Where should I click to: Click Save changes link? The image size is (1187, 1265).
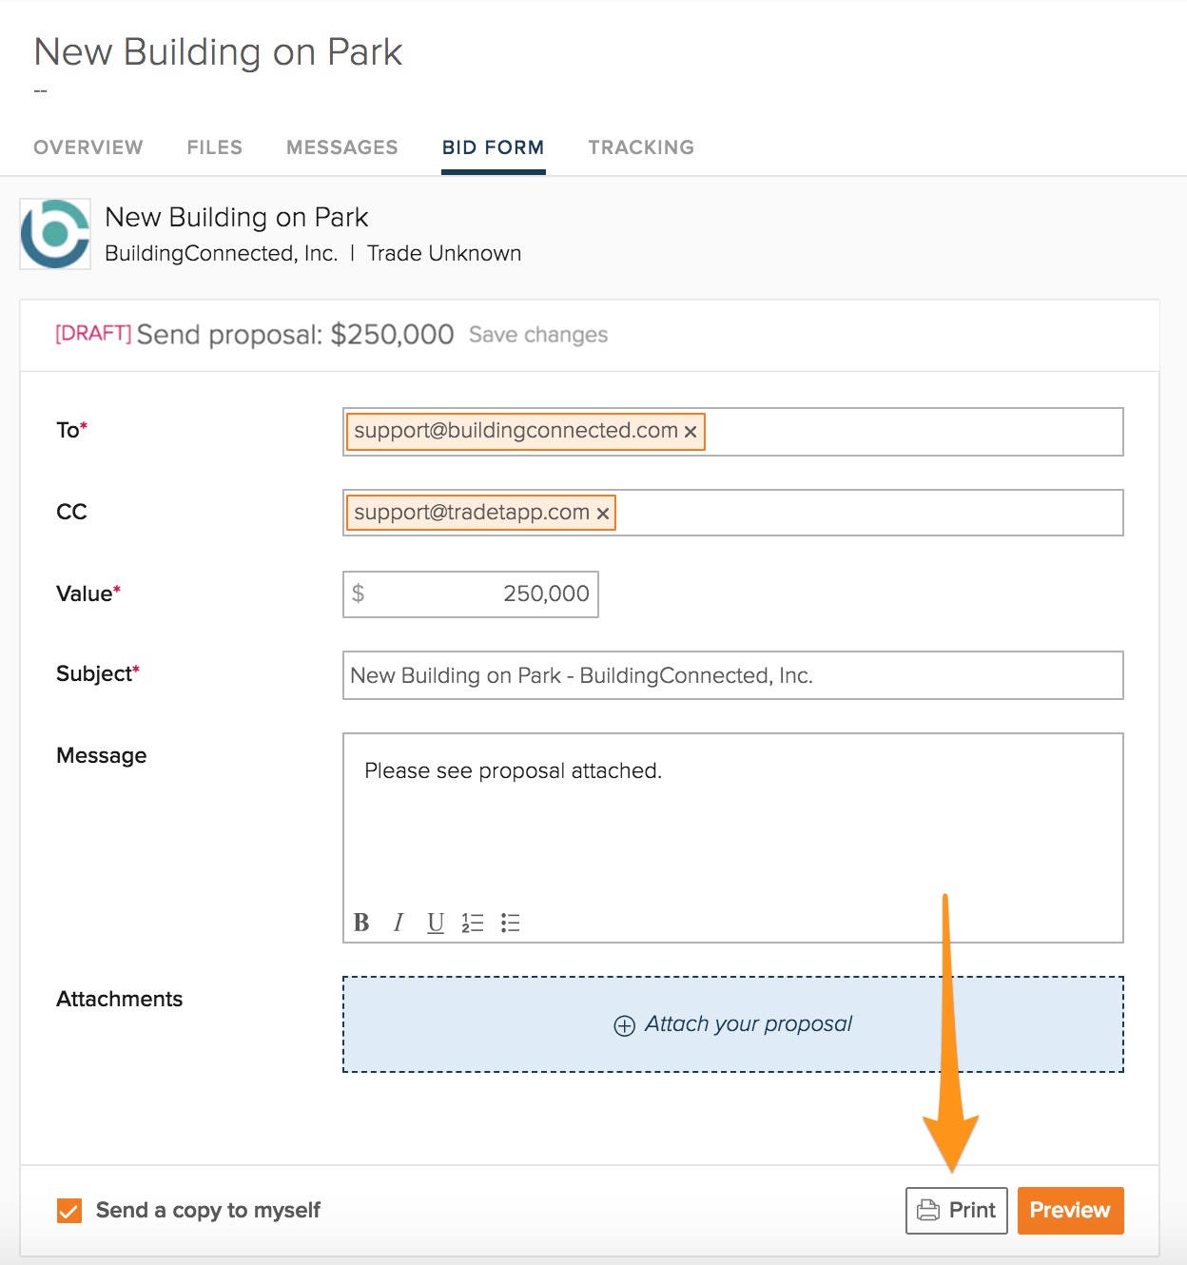click(x=538, y=335)
